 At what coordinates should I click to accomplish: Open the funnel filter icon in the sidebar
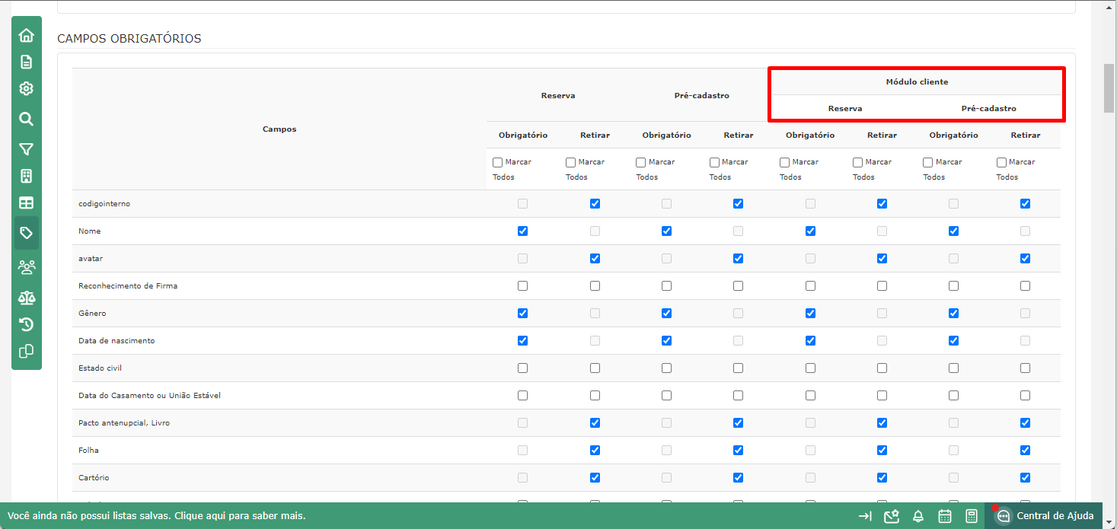click(27, 149)
